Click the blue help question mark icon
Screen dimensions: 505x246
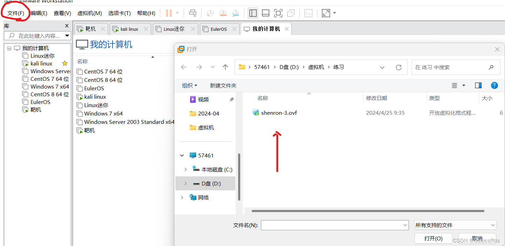(494, 85)
